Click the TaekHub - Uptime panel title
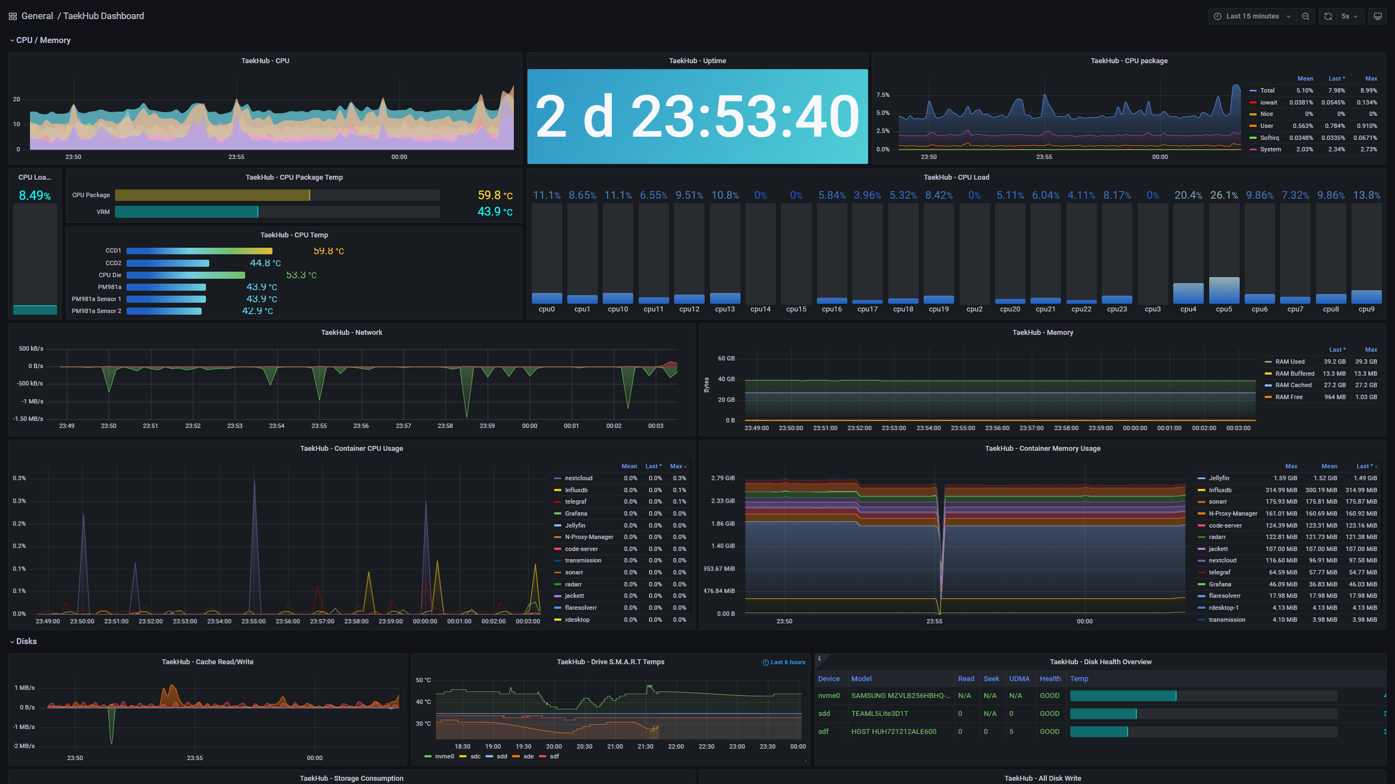The image size is (1395, 784). (x=697, y=61)
